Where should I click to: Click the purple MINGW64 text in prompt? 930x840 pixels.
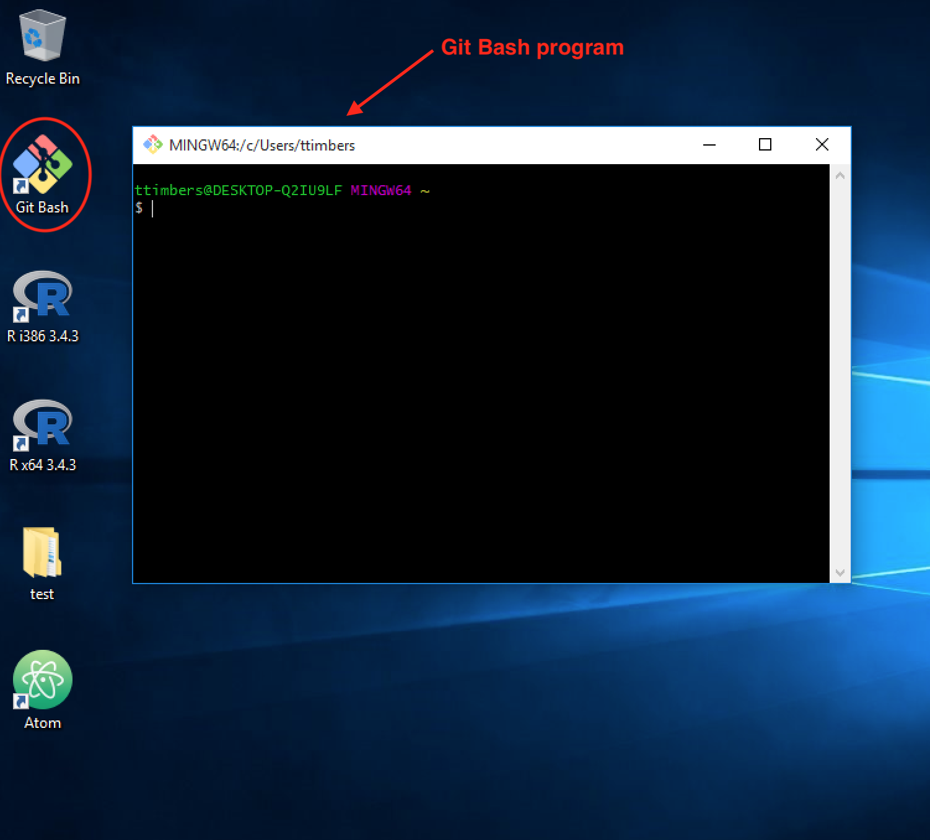tap(380, 191)
